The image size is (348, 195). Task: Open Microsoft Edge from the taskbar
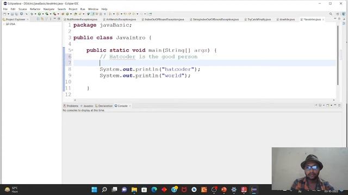tap(154, 190)
